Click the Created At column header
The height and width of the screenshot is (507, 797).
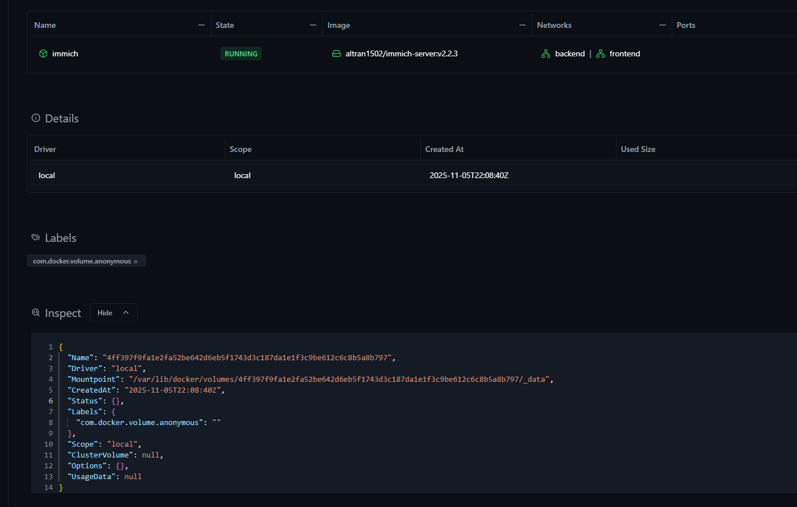click(x=445, y=149)
